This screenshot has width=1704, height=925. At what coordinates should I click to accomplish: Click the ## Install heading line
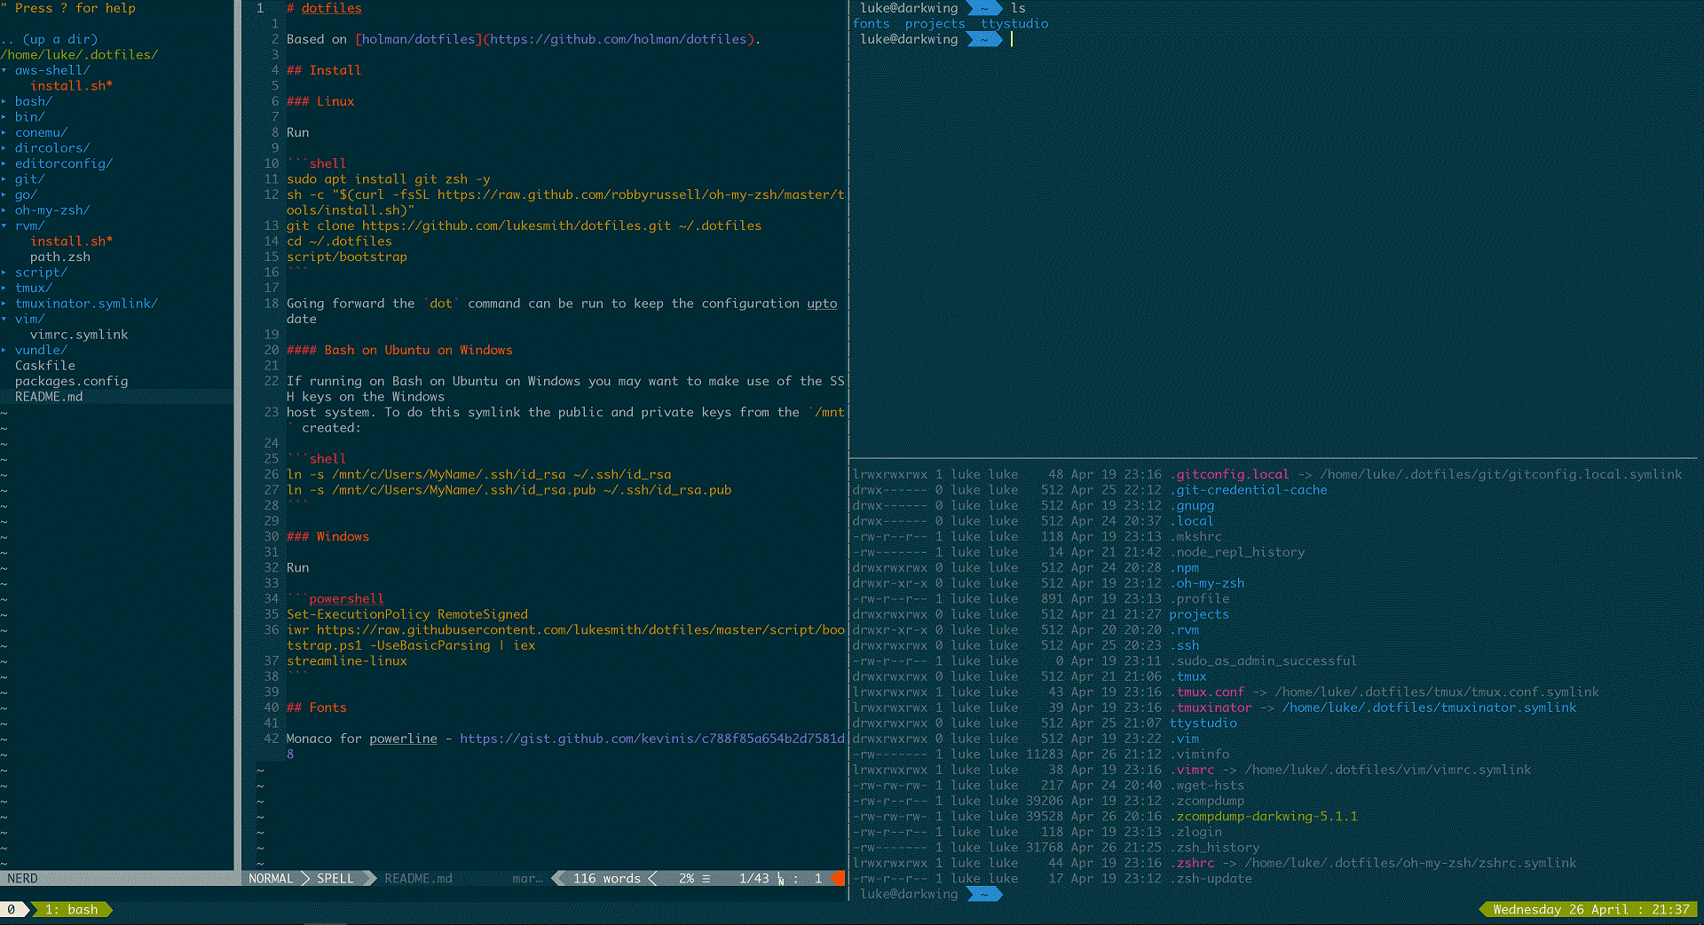(324, 70)
